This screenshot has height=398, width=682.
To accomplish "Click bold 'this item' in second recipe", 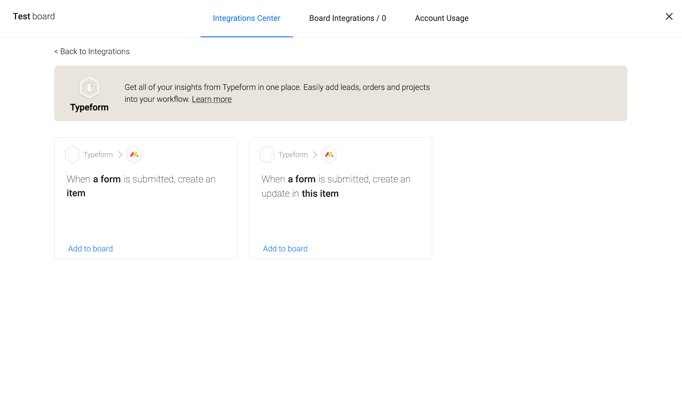I will 320,194.
